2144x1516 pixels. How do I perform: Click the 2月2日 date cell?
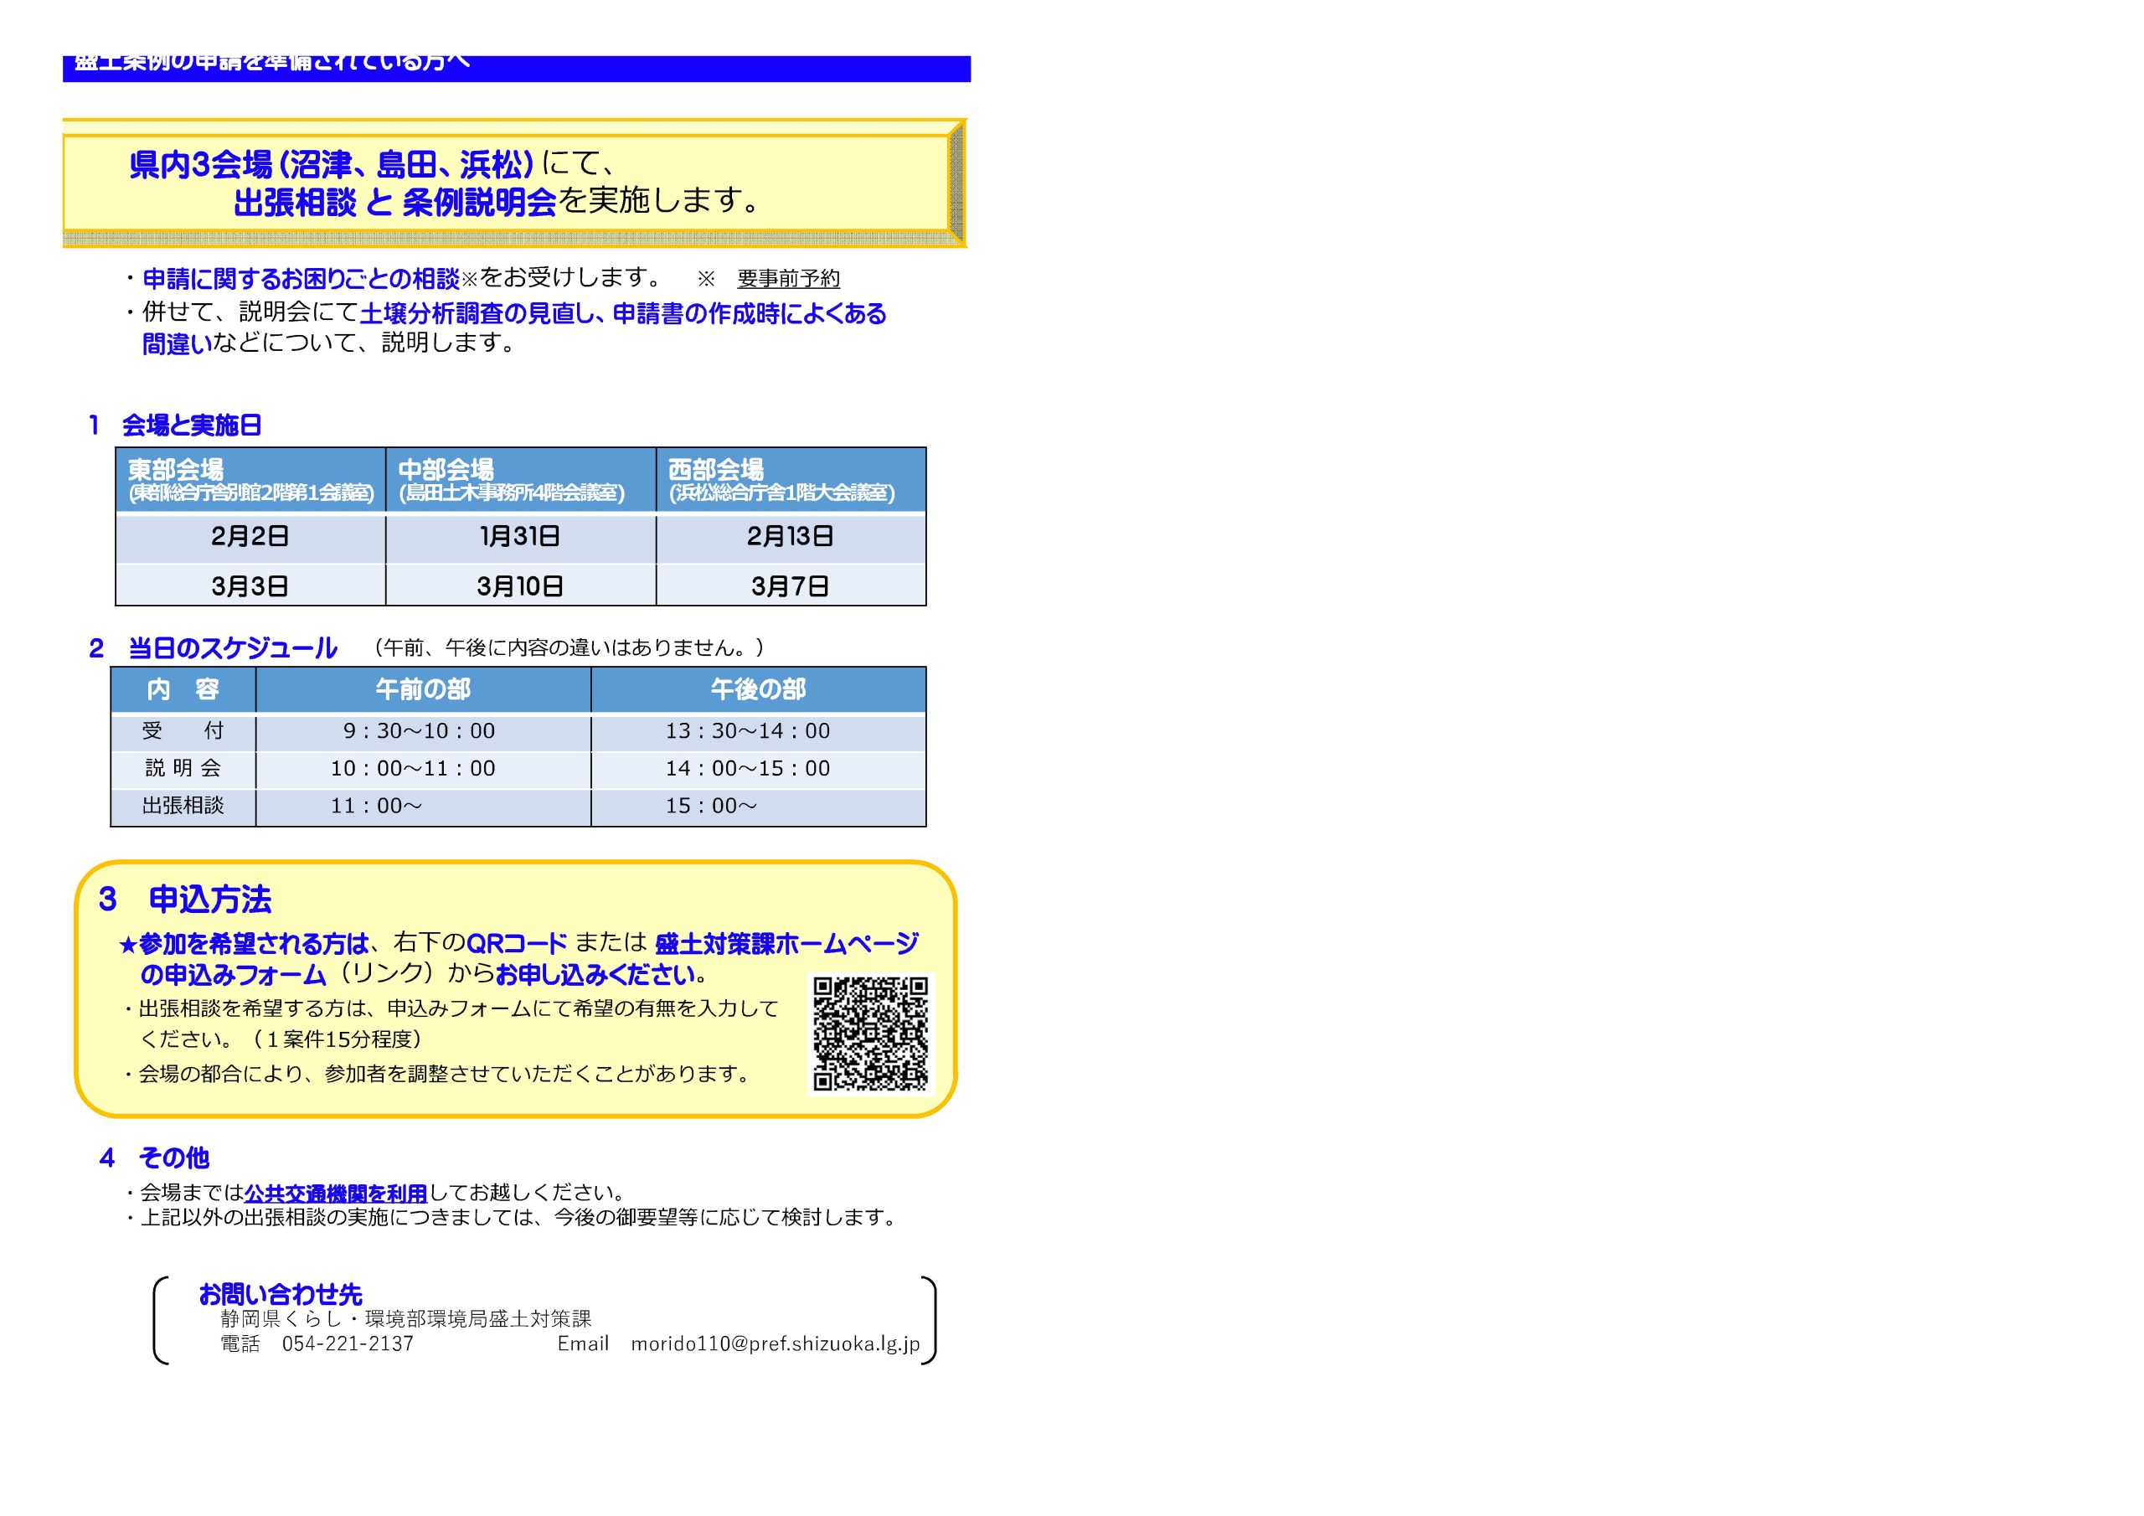pyautogui.click(x=250, y=536)
